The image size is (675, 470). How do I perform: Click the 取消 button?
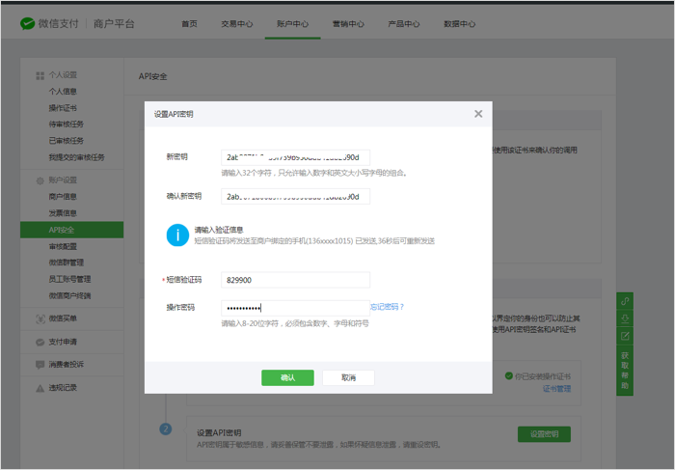(x=348, y=377)
